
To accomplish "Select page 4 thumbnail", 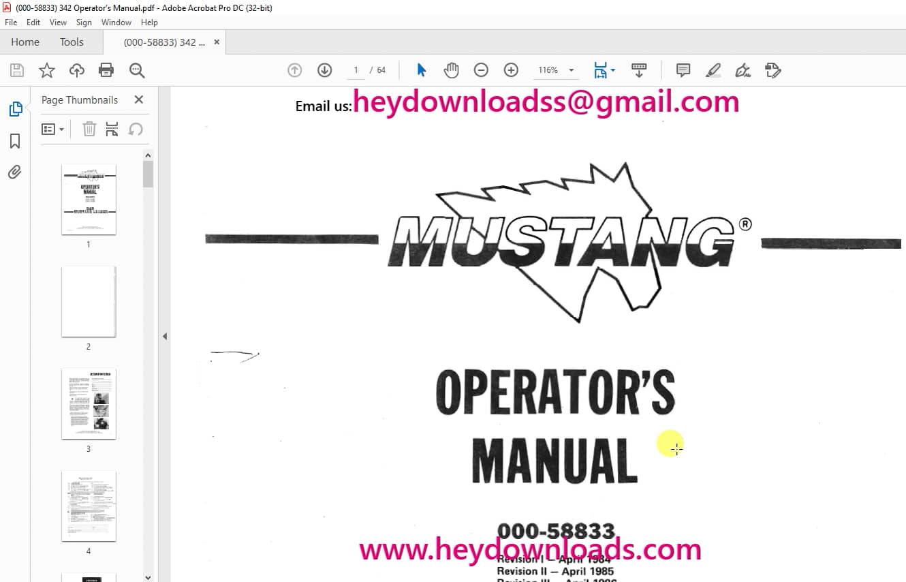I will click(x=89, y=506).
